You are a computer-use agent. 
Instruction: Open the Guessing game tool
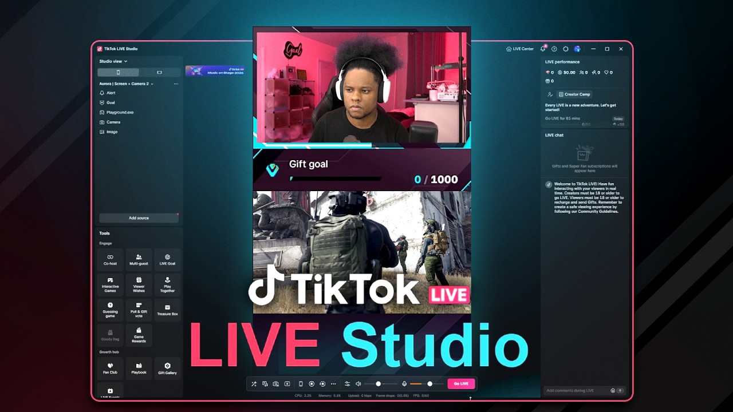[110, 310]
